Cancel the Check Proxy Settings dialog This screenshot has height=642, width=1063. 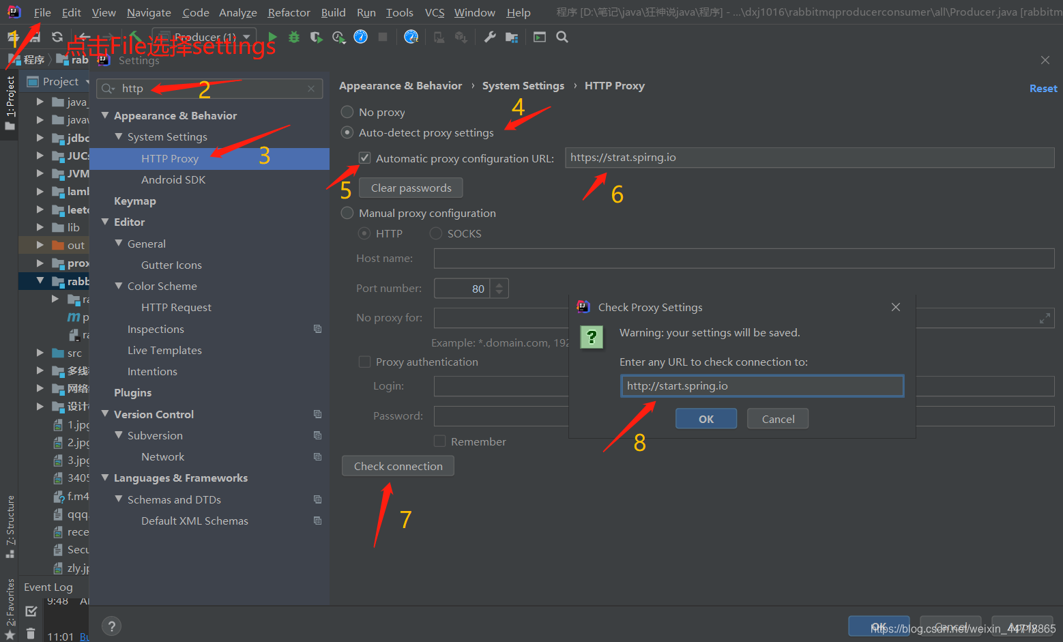[x=778, y=419]
